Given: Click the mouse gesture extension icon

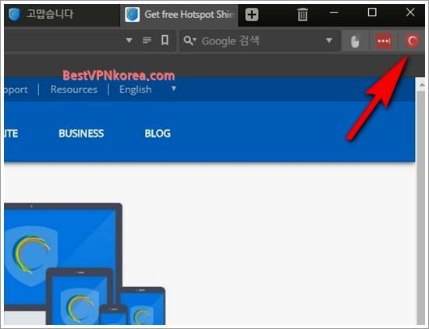Looking at the screenshot, I should click(x=355, y=41).
